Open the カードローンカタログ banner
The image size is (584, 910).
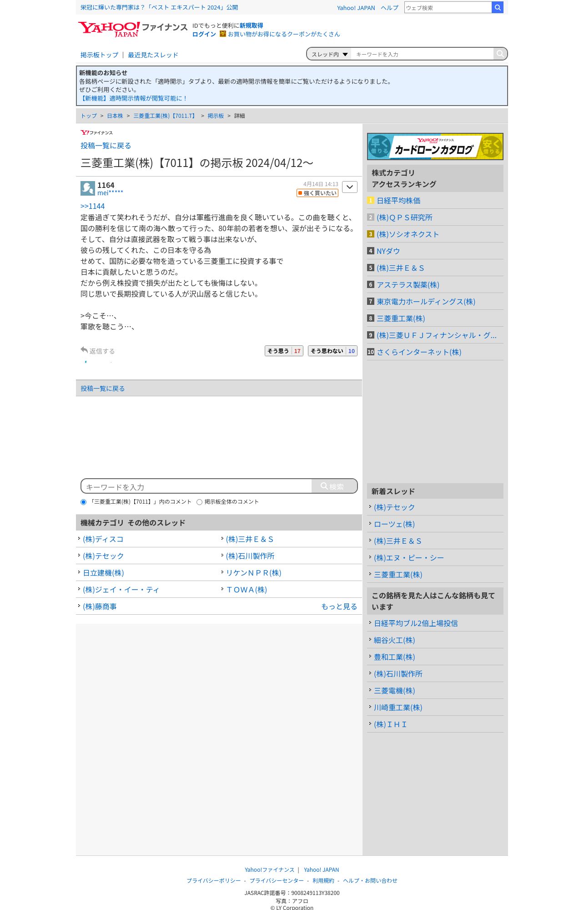click(x=435, y=147)
